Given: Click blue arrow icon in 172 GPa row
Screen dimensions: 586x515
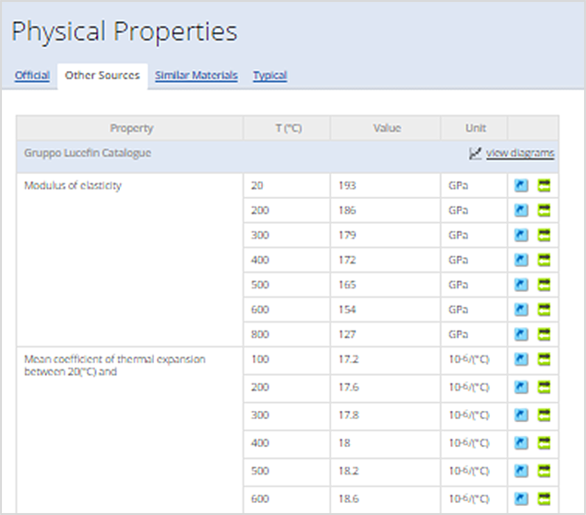Looking at the screenshot, I should 521,260.
